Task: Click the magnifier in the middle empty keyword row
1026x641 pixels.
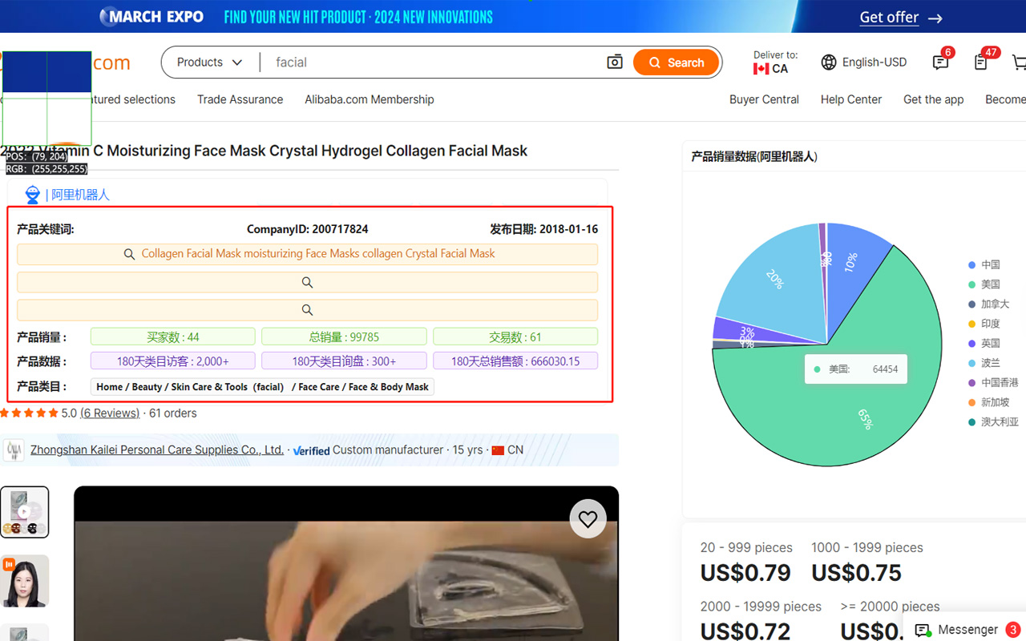Action: (307, 282)
